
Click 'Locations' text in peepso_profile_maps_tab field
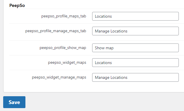point(103,16)
